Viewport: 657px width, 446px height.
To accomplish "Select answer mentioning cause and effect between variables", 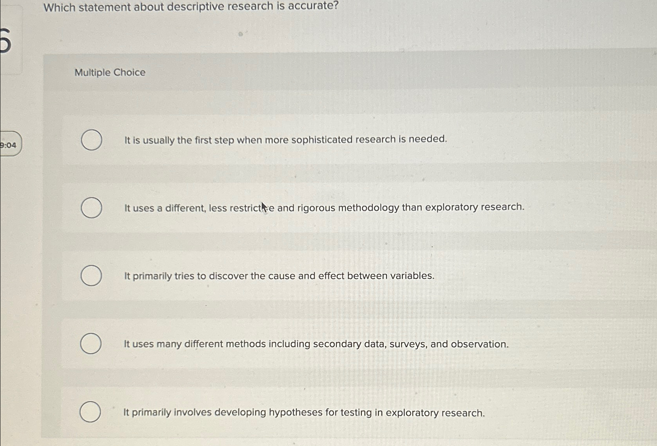I will tap(279, 276).
